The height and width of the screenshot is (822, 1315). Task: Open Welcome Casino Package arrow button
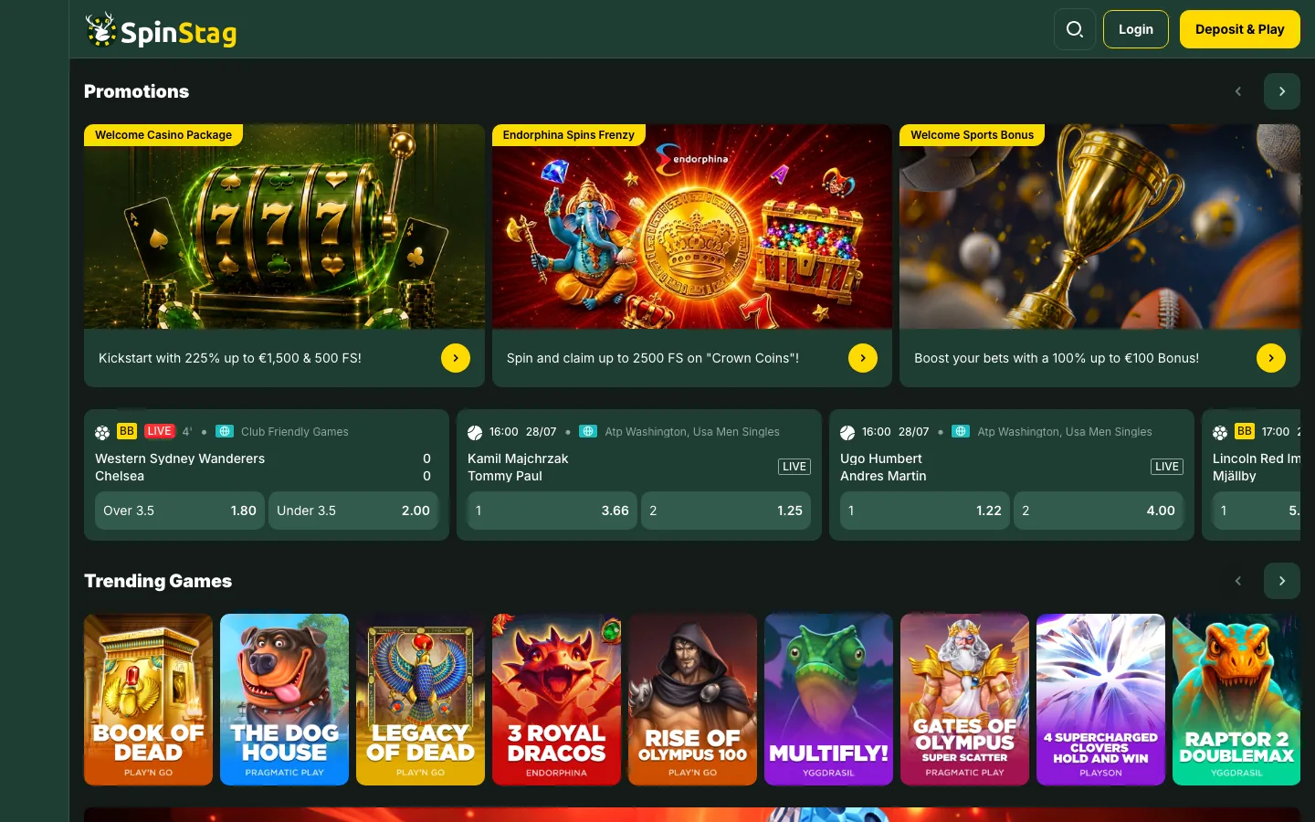click(x=456, y=358)
